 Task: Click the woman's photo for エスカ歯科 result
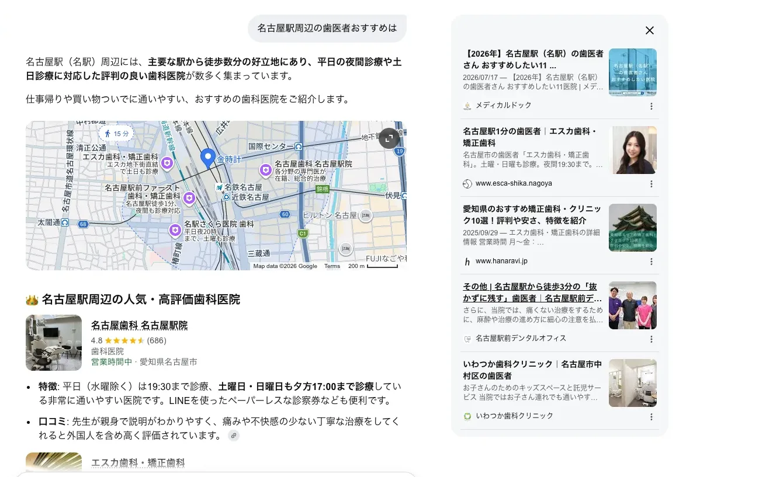pyautogui.click(x=633, y=150)
